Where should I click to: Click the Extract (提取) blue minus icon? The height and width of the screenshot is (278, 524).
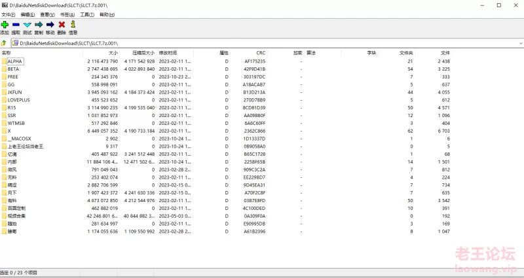coord(16,25)
